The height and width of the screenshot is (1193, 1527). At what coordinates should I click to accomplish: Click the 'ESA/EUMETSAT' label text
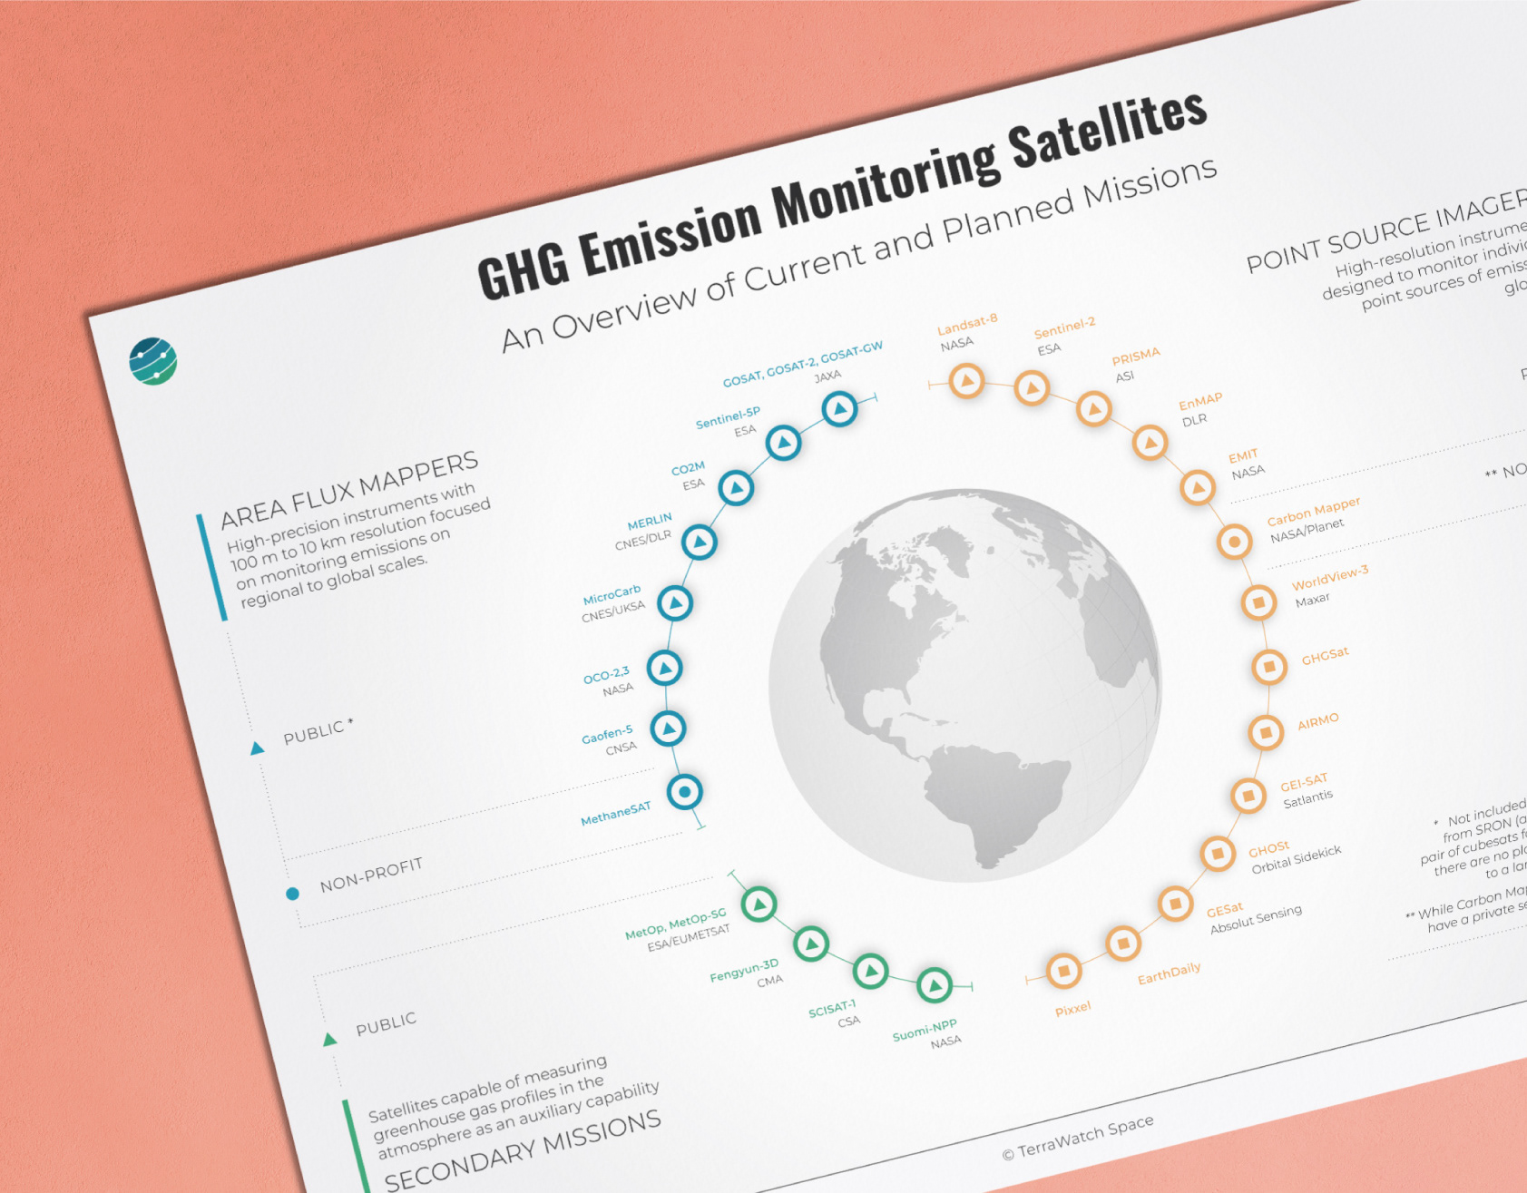(689, 938)
